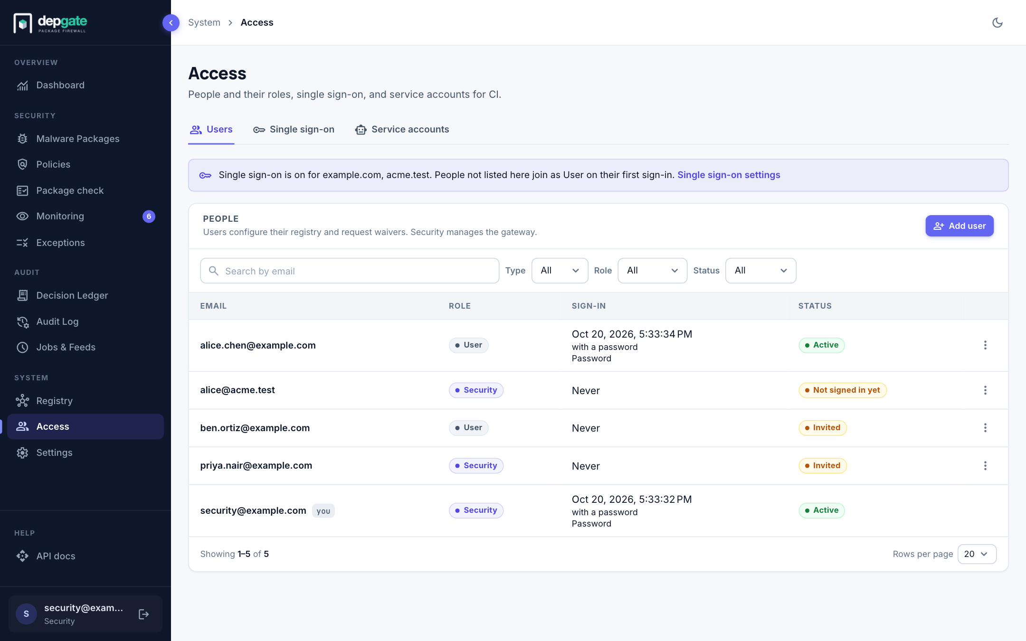Click the Invited status badge for ben.ortiz
Screen dimensions: 1026x641
click(x=822, y=428)
